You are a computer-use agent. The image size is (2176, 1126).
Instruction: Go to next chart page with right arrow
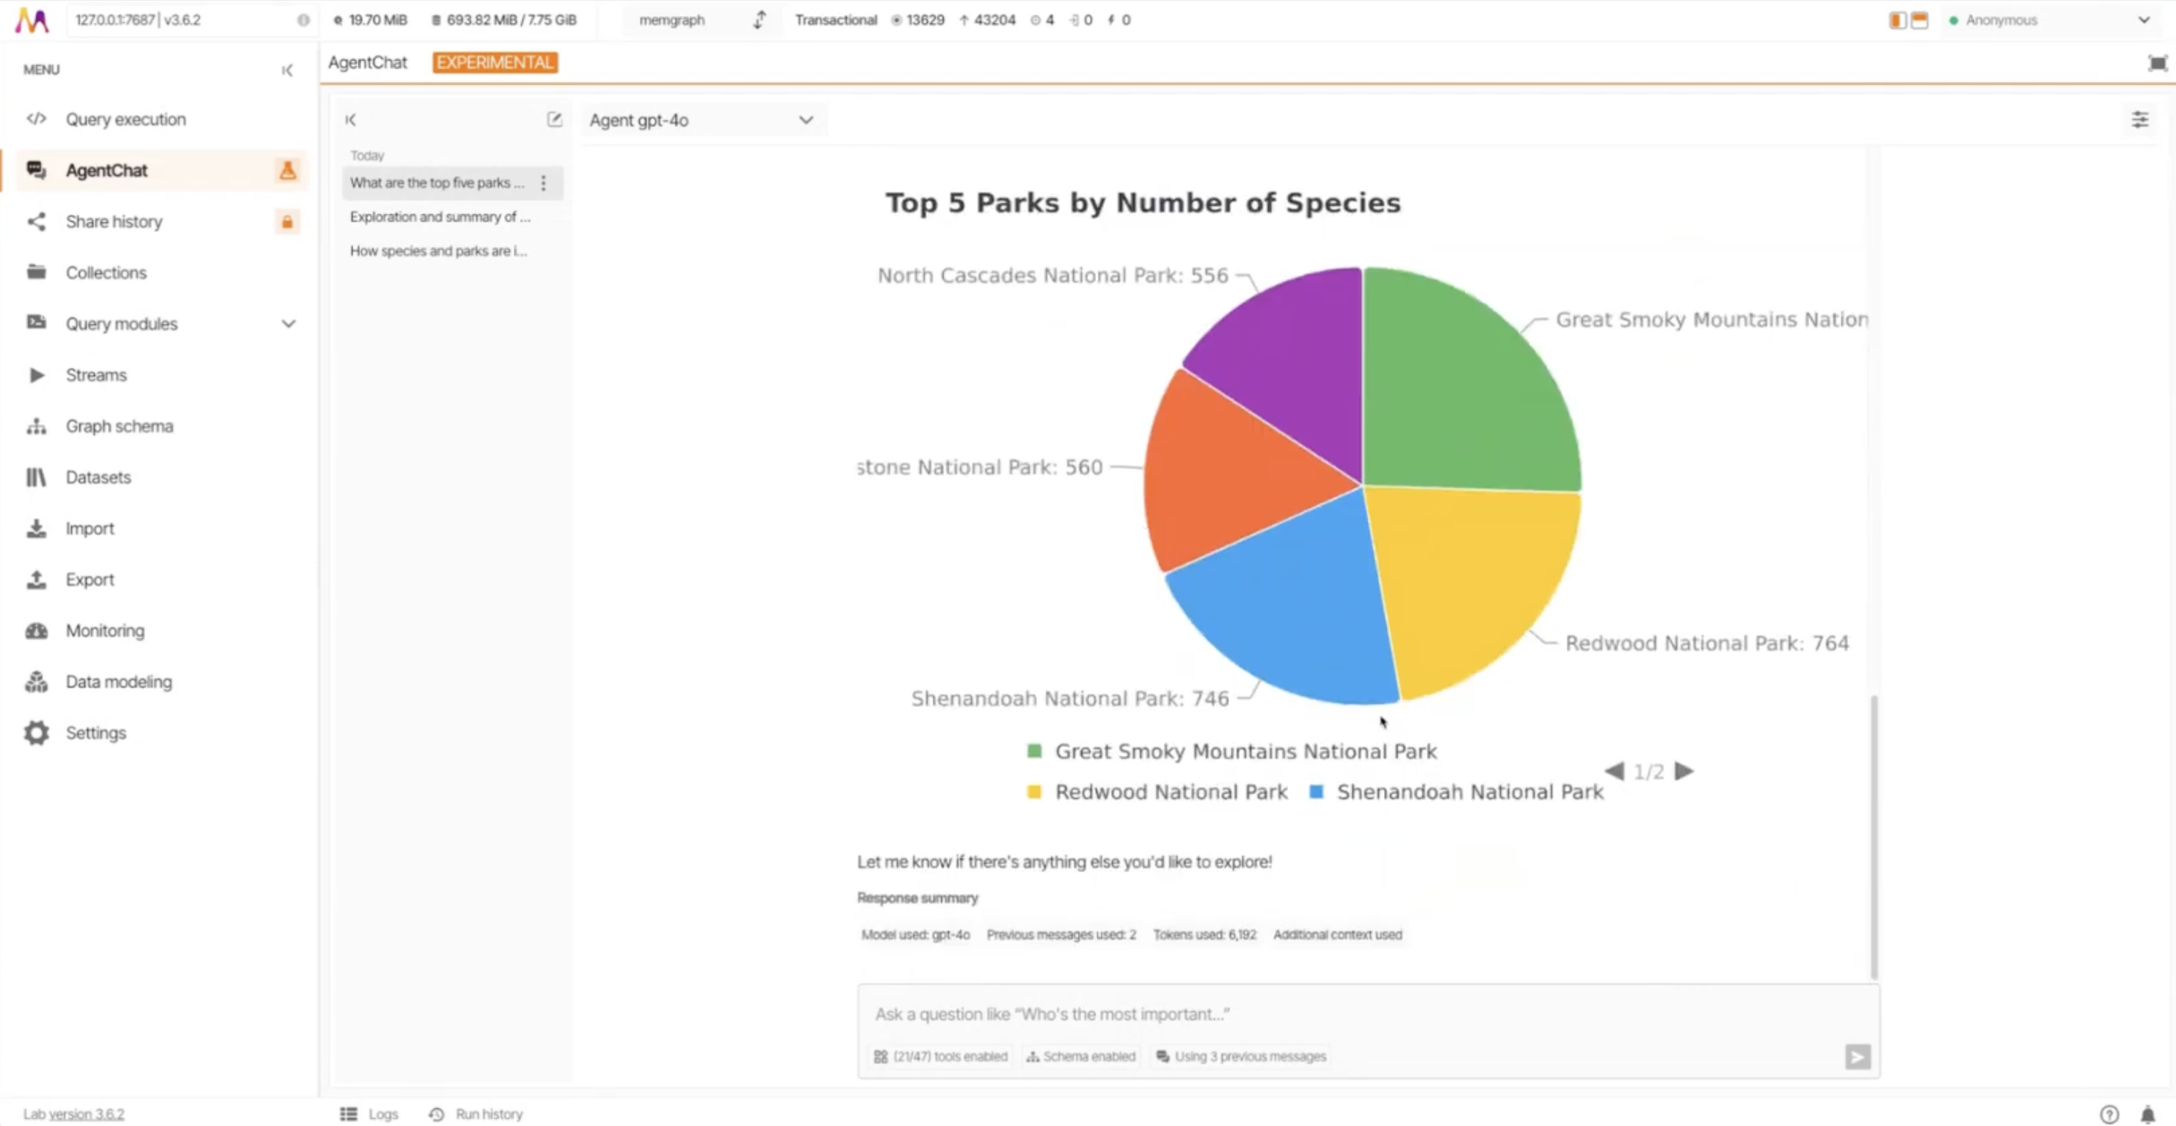(1684, 771)
